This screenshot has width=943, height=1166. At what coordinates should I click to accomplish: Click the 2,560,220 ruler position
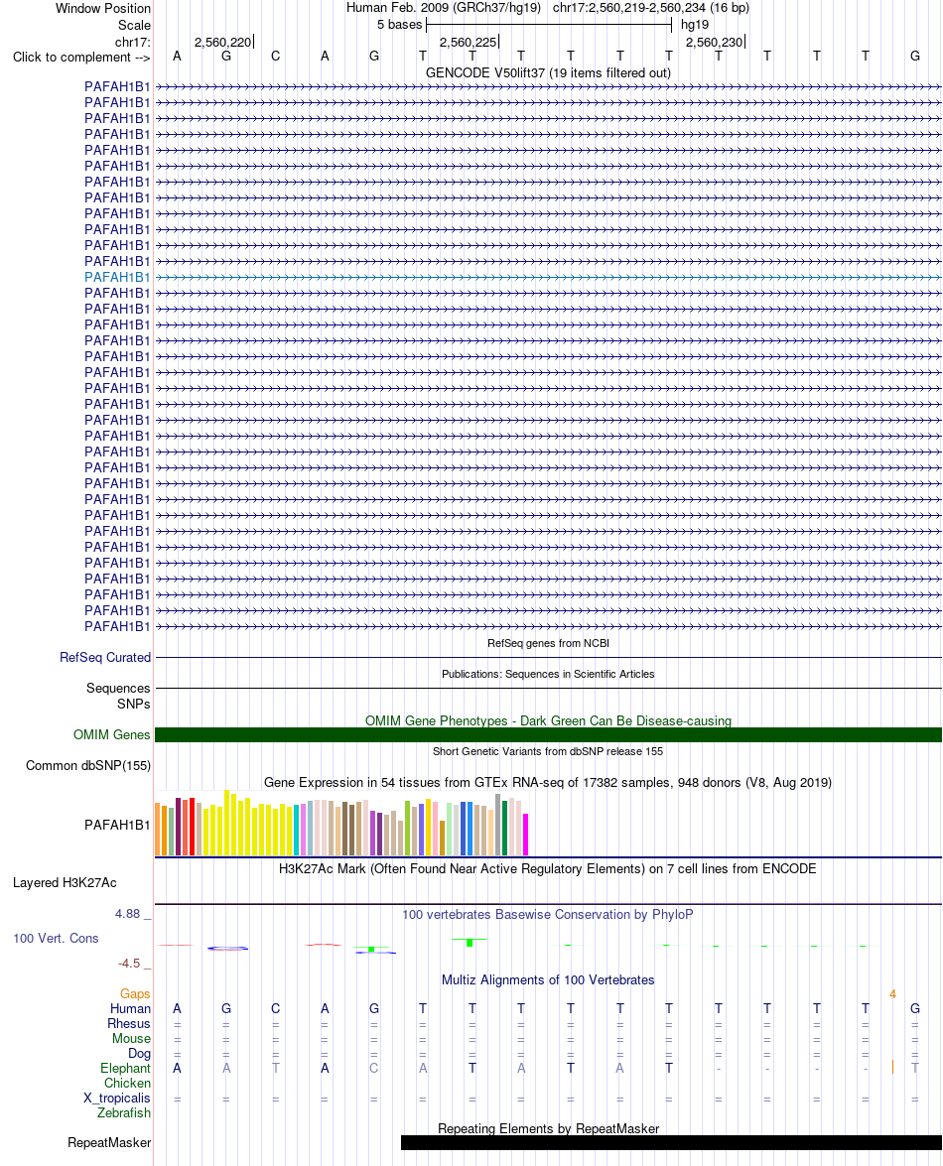pos(223,43)
